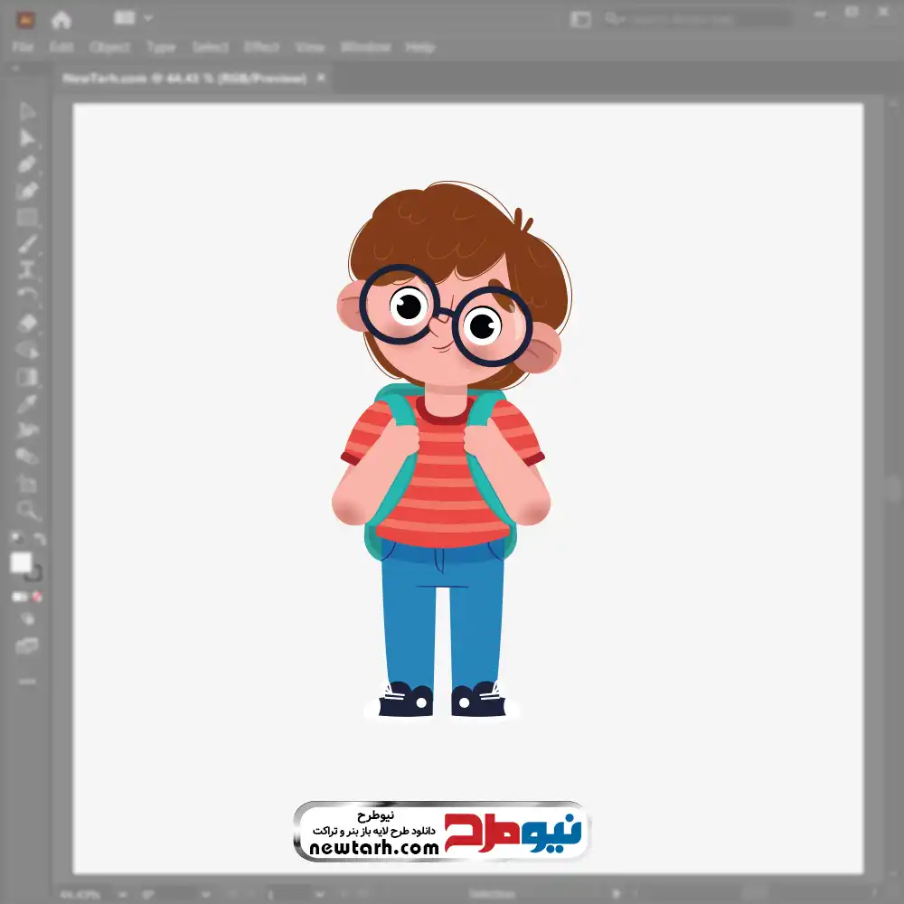Select the Pen tool

coord(27,165)
